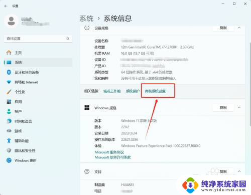Click the vertical scrollbar on the right

[x=250, y=84]
